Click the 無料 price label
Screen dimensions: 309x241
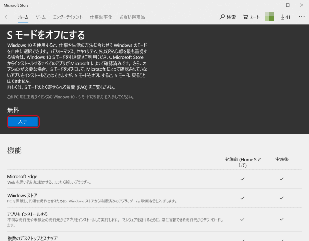pyautogui.click(x=13, y=110)
